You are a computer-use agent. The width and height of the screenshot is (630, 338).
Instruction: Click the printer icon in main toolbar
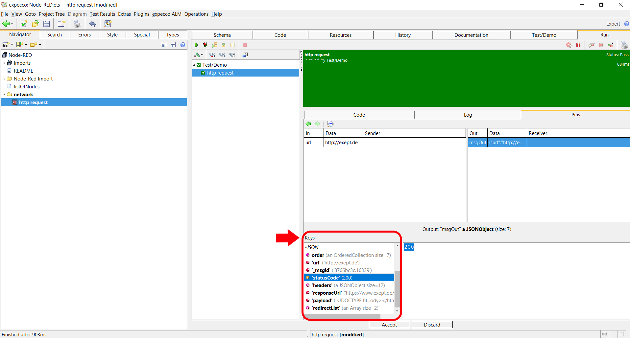[x=77, y=24]
